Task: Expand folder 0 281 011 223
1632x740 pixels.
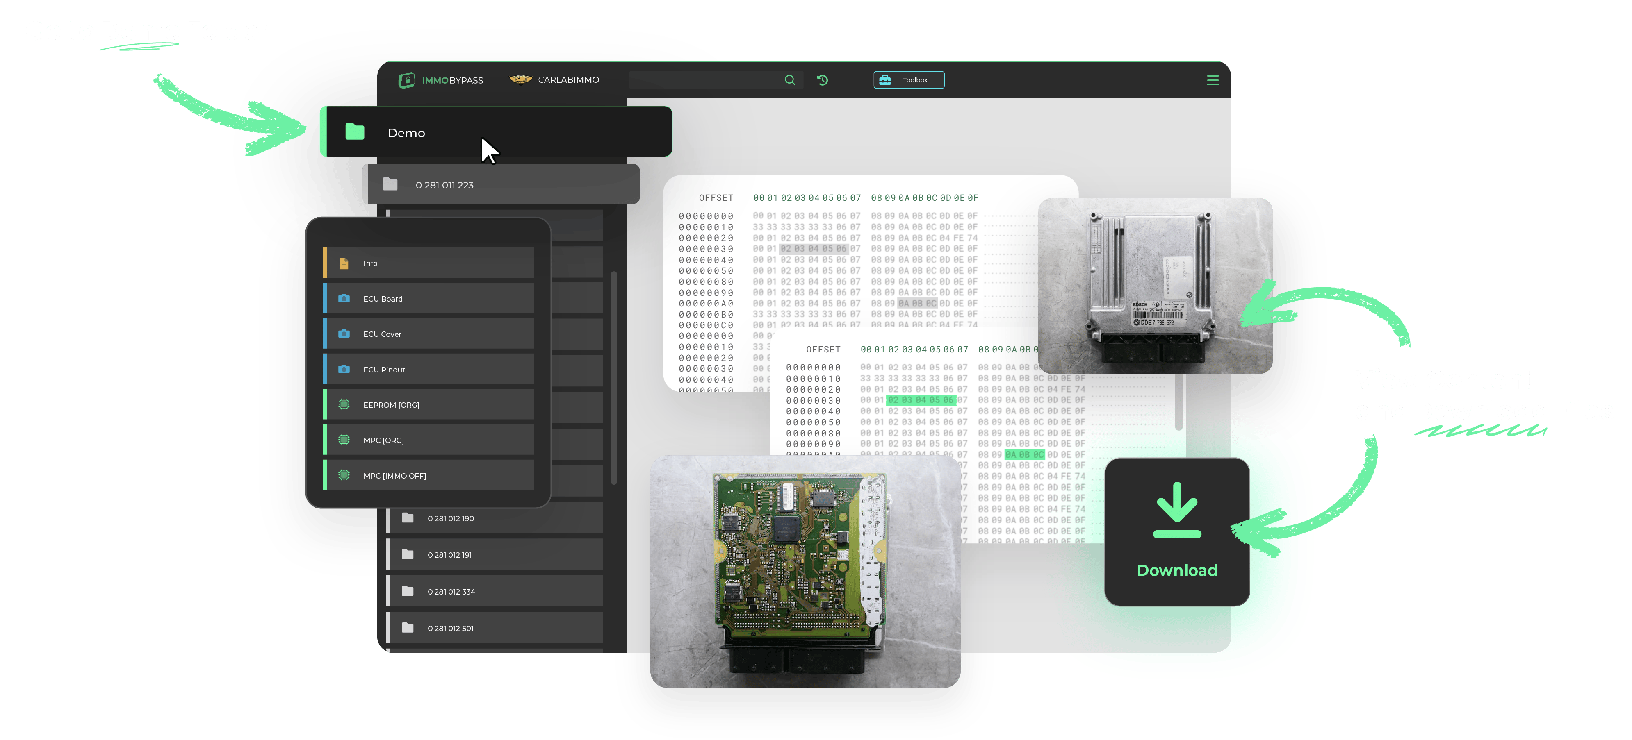Action: click(501, 184)
